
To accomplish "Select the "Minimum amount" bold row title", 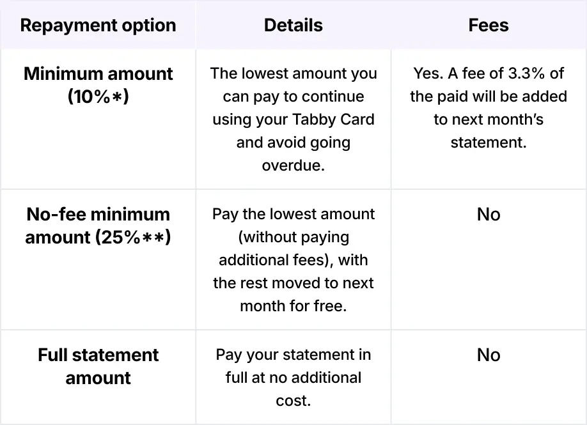I will coord(98,73).
